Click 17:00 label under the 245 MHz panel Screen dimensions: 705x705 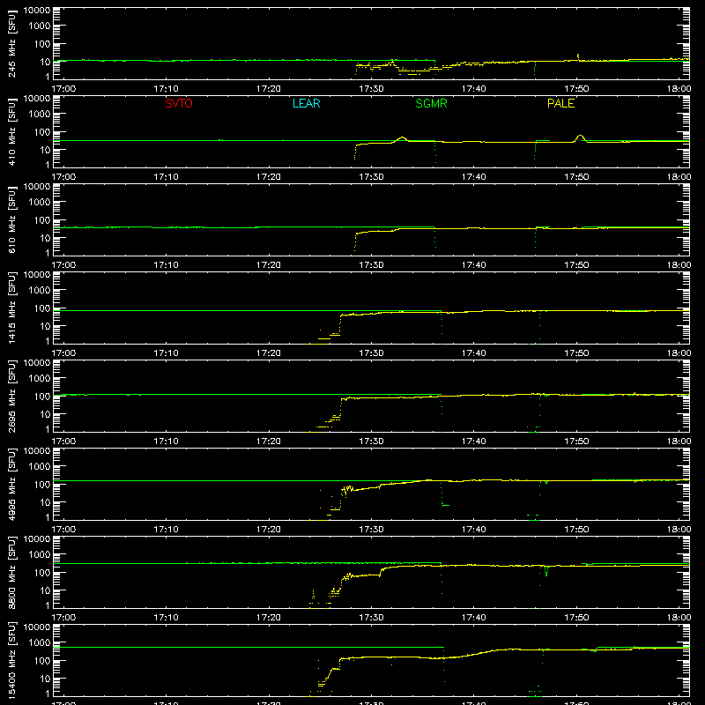coord(63,89)
